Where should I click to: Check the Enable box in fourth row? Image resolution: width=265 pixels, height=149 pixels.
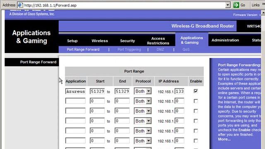click(x=196, y=121)
